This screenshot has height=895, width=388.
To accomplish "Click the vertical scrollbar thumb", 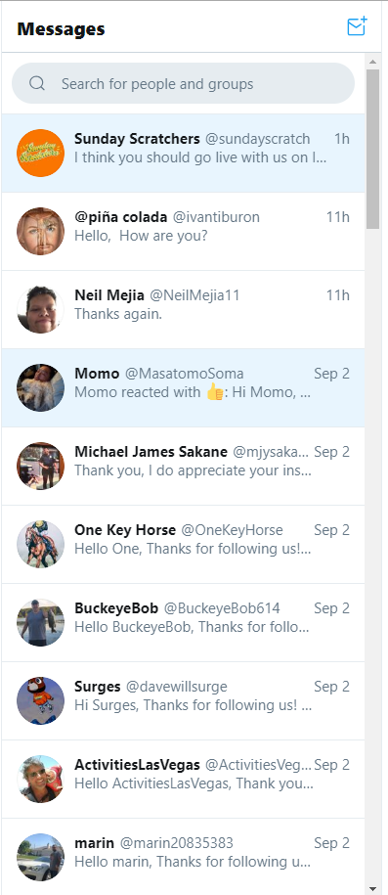I will coord(372,149).
